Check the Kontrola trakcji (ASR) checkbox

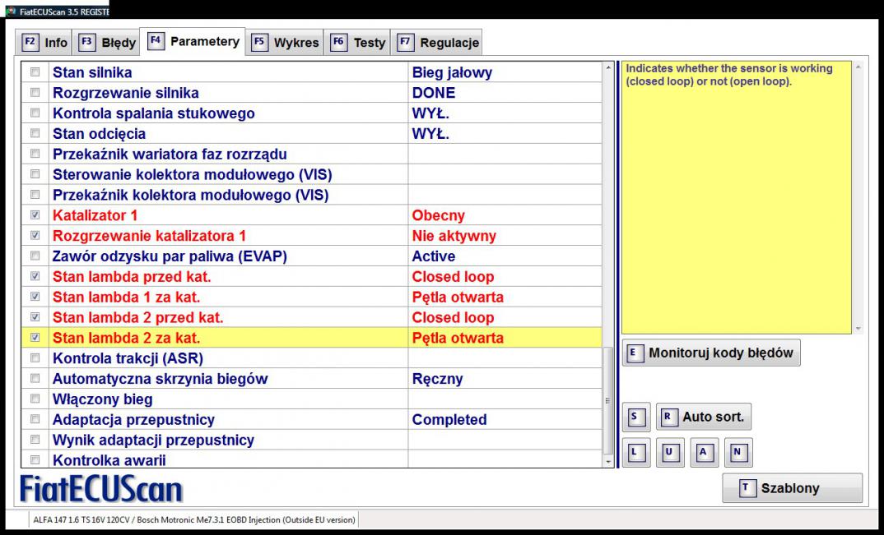click(35, 358)
